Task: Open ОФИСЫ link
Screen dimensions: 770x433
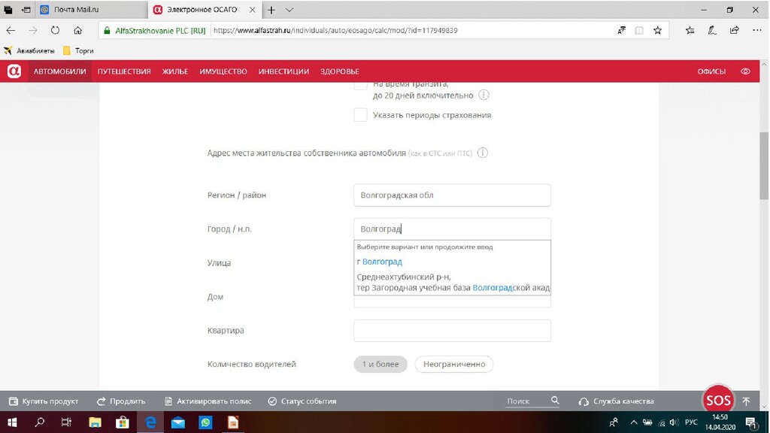Action: [x=711, y=71]
